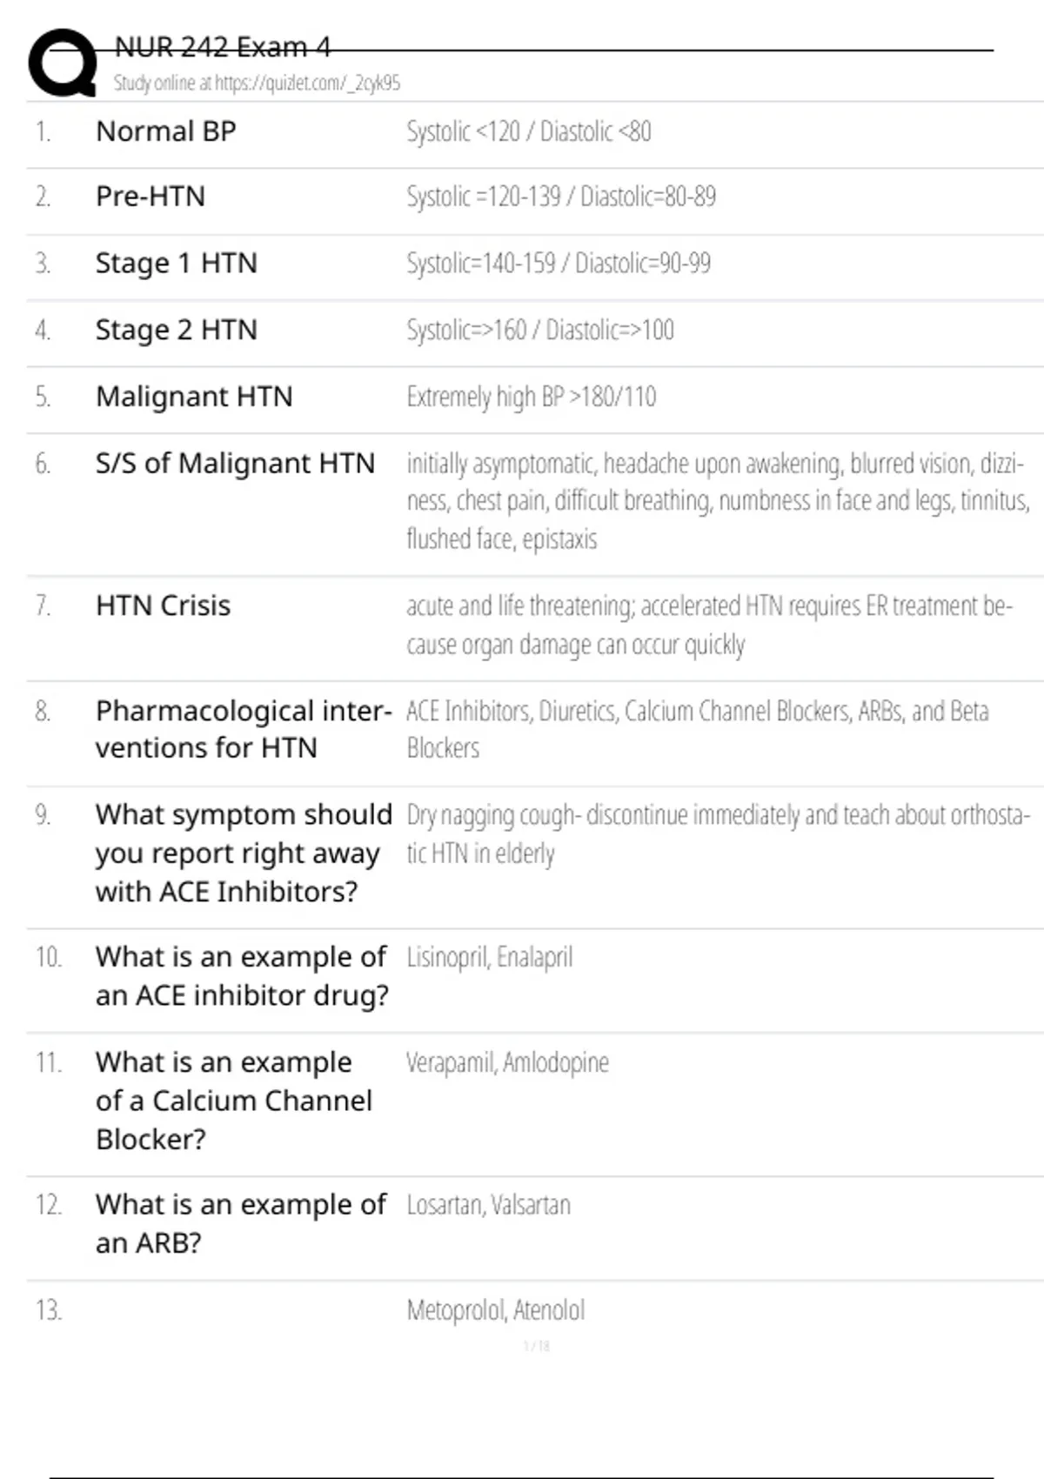The height and width of the screenshot is (1479, 1044).
Task: Select the Stage 1 HTN term
Action: [177, 263]
